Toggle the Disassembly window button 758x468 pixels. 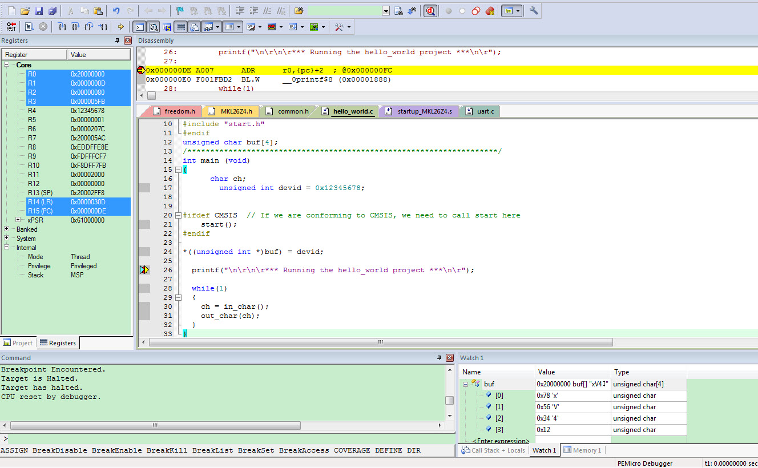click(153, 27)
